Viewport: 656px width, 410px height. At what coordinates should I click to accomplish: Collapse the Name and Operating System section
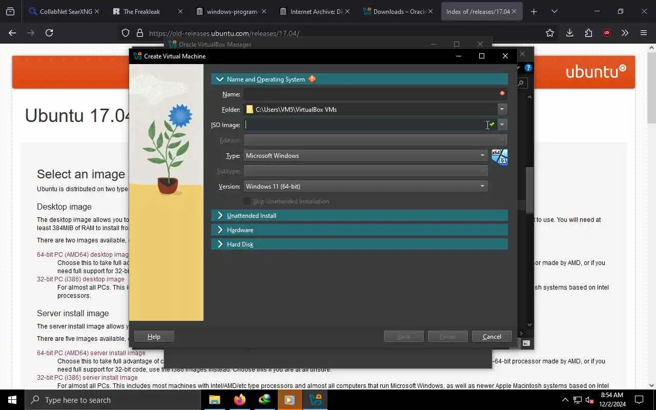(x=220, y=79)
